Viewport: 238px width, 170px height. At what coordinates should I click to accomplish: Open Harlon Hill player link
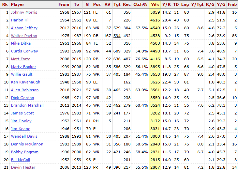[21, 20]
